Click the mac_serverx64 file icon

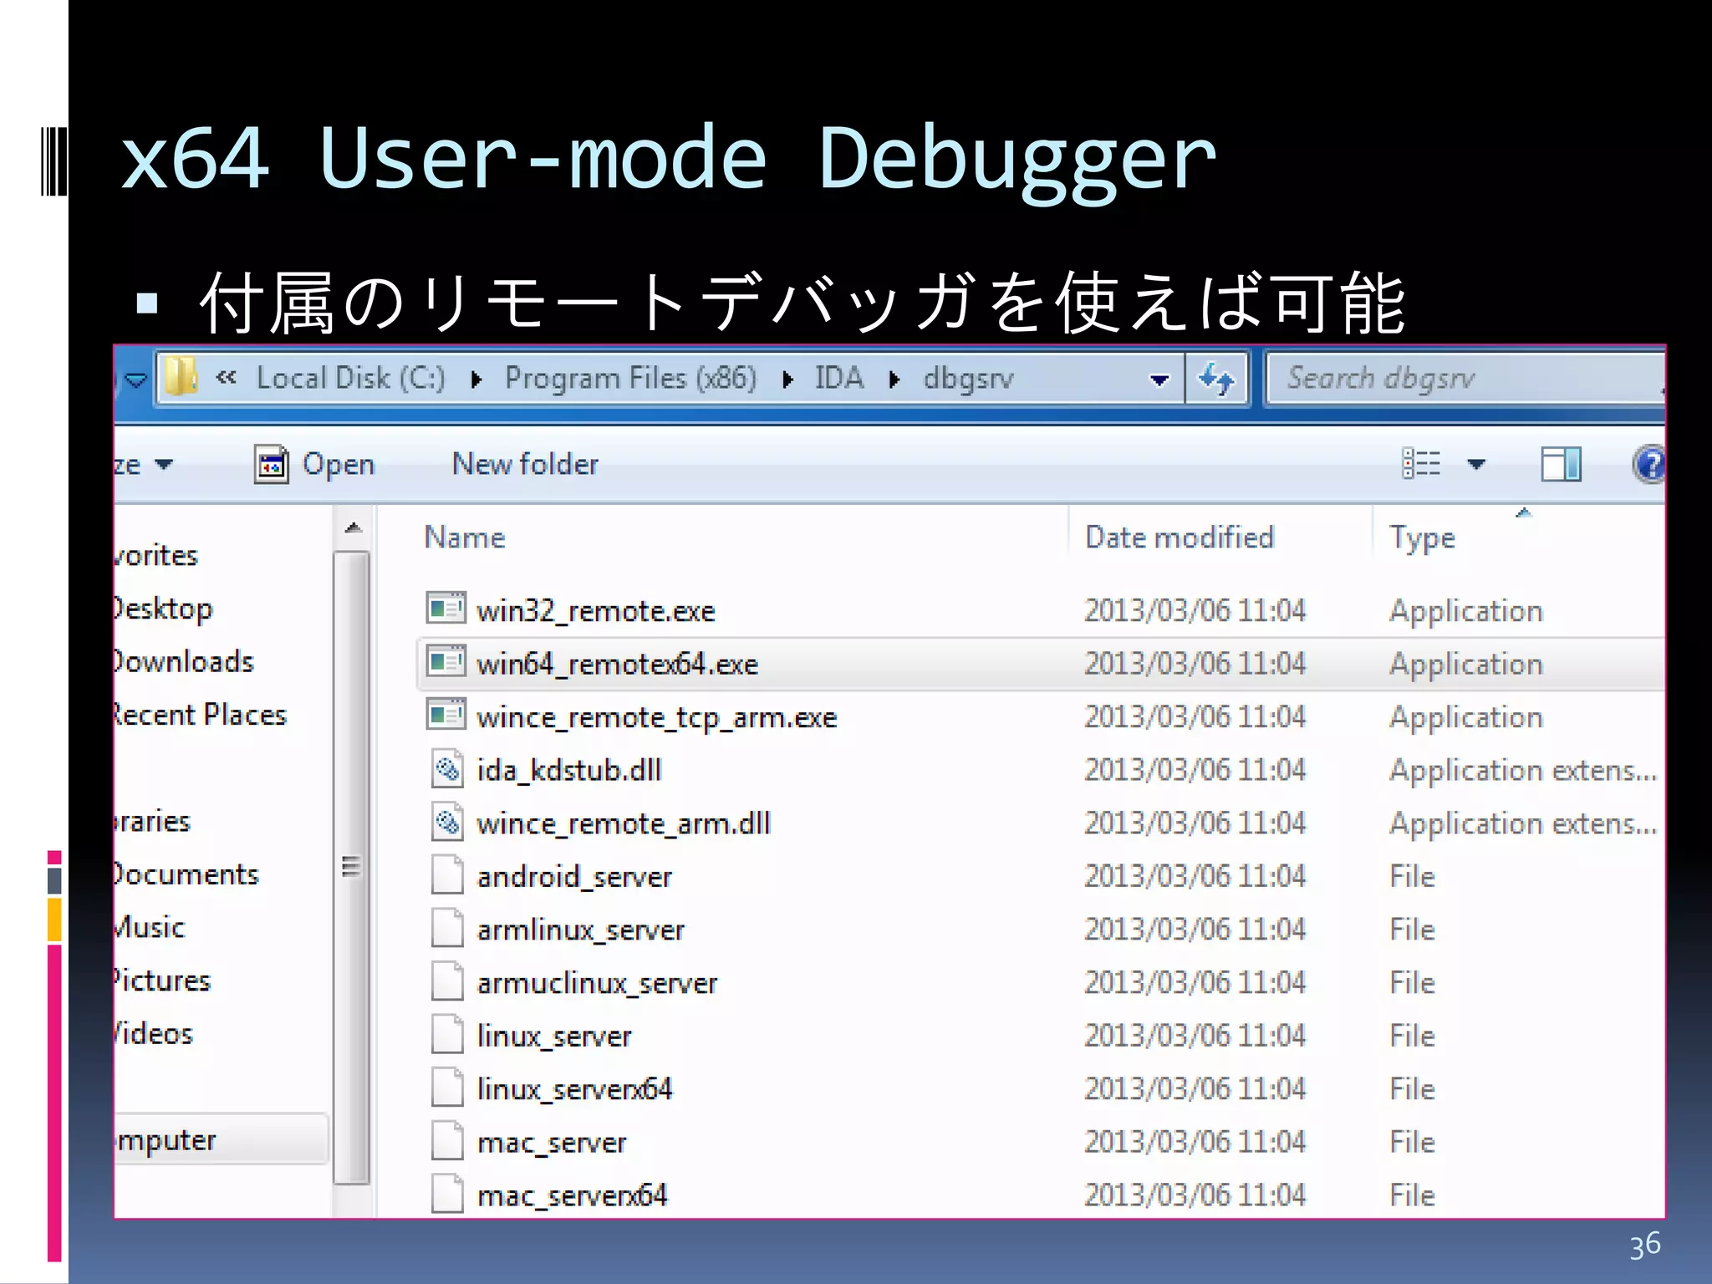tap(447, 1193)
